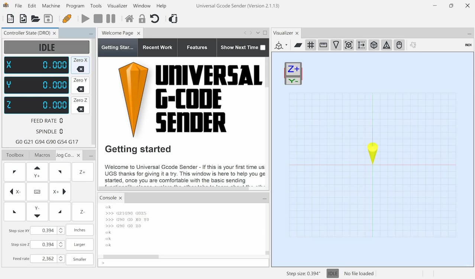Click the console command input field
The image size is (475, 279).
pos(183,263)
